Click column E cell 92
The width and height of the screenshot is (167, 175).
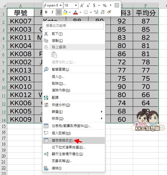[x=122, y=21]
